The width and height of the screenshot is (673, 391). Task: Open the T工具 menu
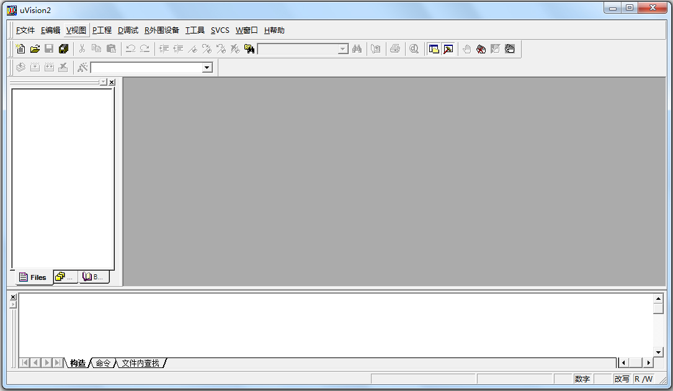(194, 30)
